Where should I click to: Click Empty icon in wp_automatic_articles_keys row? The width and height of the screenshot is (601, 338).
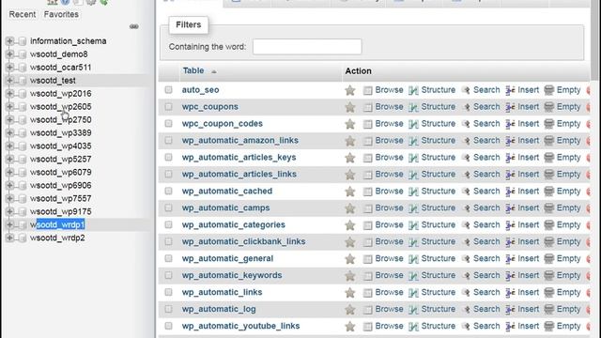click(548, 158)
